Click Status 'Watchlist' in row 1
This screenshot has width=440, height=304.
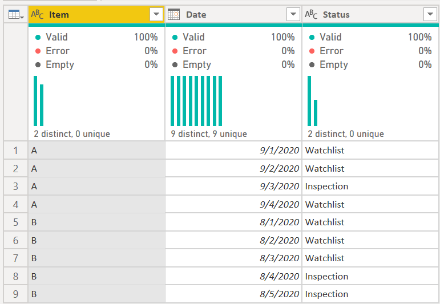(x=370, y=151)
